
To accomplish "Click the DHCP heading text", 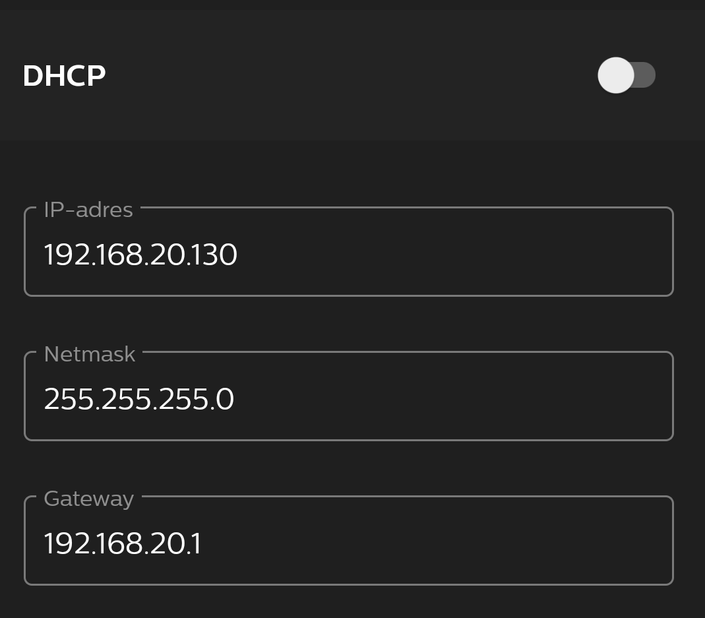I will (64, 75).
